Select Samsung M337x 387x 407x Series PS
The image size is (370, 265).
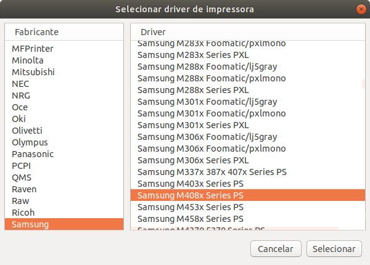coord(212,172)
